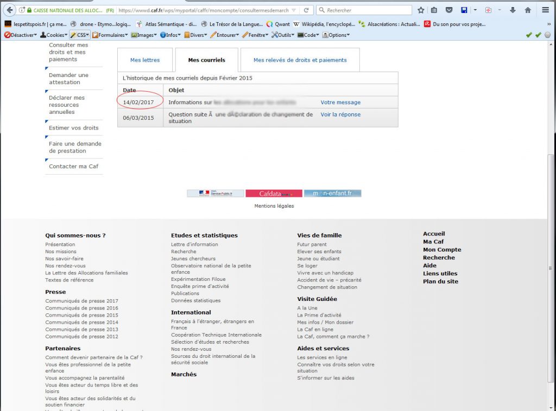
Task: Select Contacter ma Caf in sidebar
Action: [x=74, y=166]
